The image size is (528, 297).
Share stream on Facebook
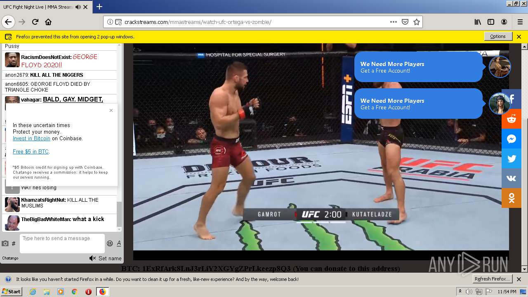click(x=511, y=99)
